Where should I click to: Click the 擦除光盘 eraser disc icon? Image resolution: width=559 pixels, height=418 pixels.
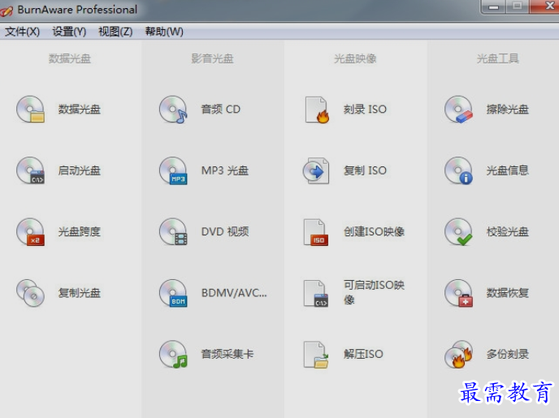459,110
